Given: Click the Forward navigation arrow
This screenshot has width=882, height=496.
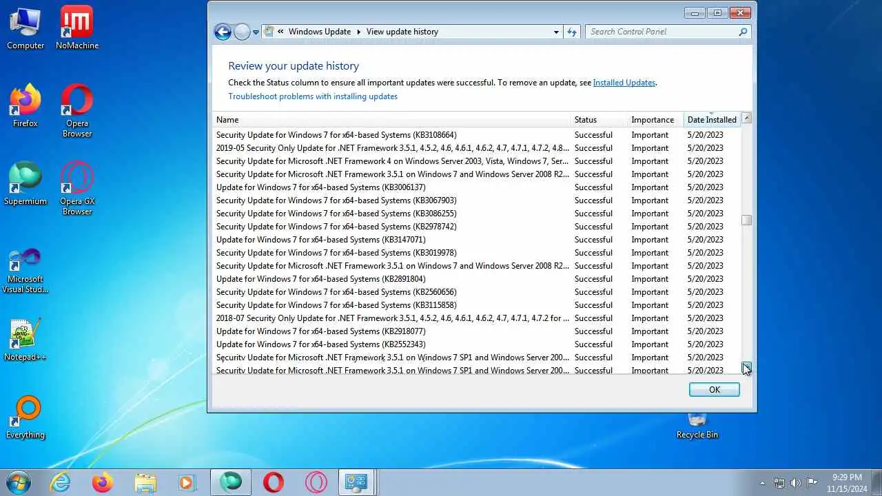Looking at the screenshot, I should 242,32.
